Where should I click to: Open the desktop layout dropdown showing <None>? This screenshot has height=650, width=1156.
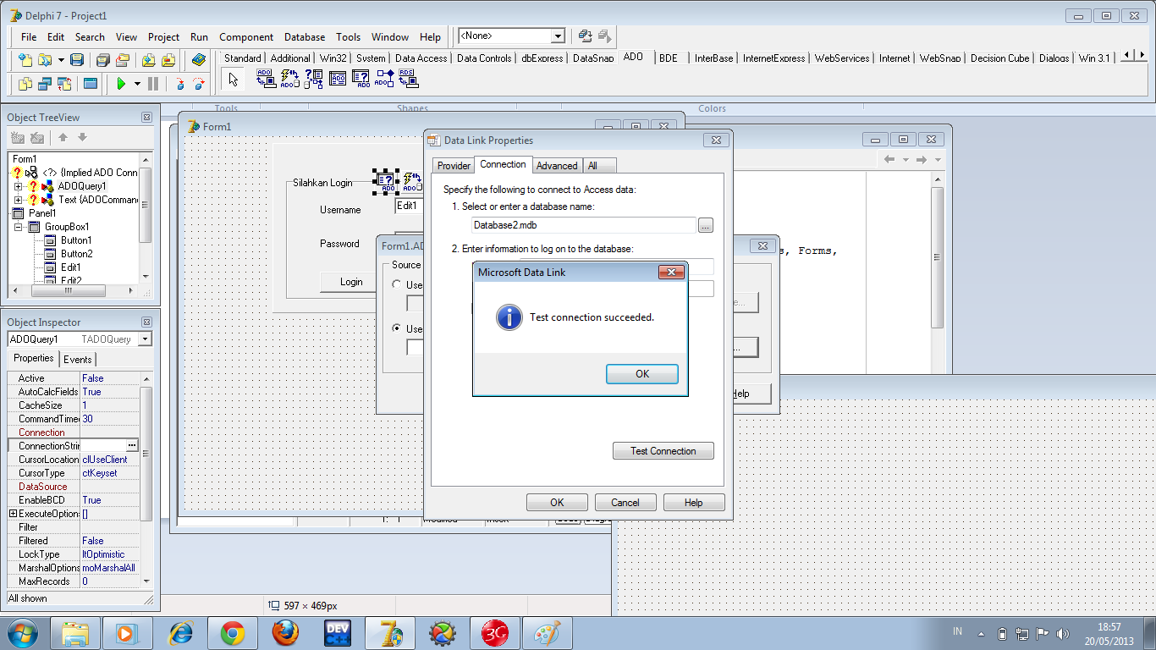point(557,36)
